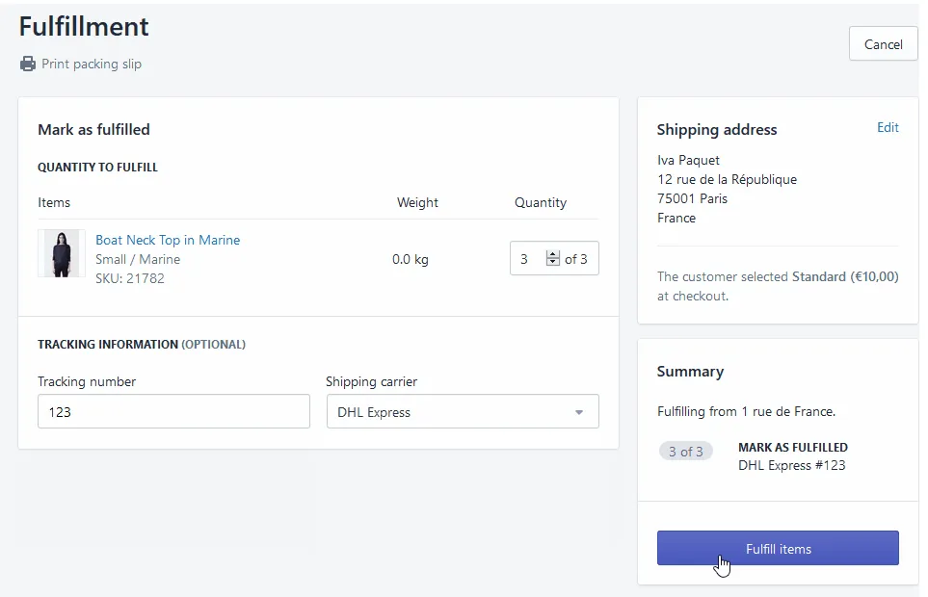The width and height of the screenshot is (928, 597).
Task: Click "DHL Express #123" in the Summary
Action: tap(792, 465)
